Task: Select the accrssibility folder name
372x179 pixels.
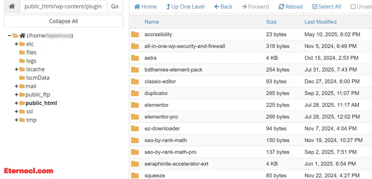Action: pos(158,34)
